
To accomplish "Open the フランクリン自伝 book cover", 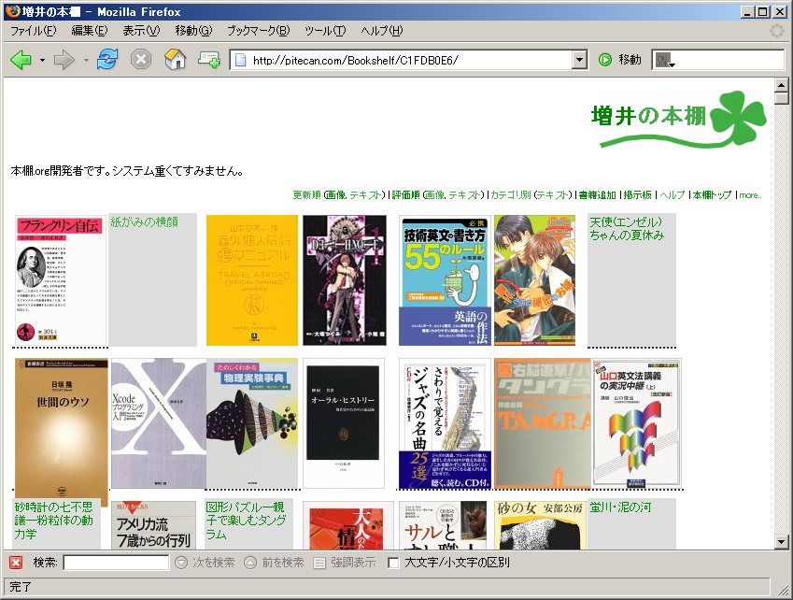I will (x=61, y=280).
